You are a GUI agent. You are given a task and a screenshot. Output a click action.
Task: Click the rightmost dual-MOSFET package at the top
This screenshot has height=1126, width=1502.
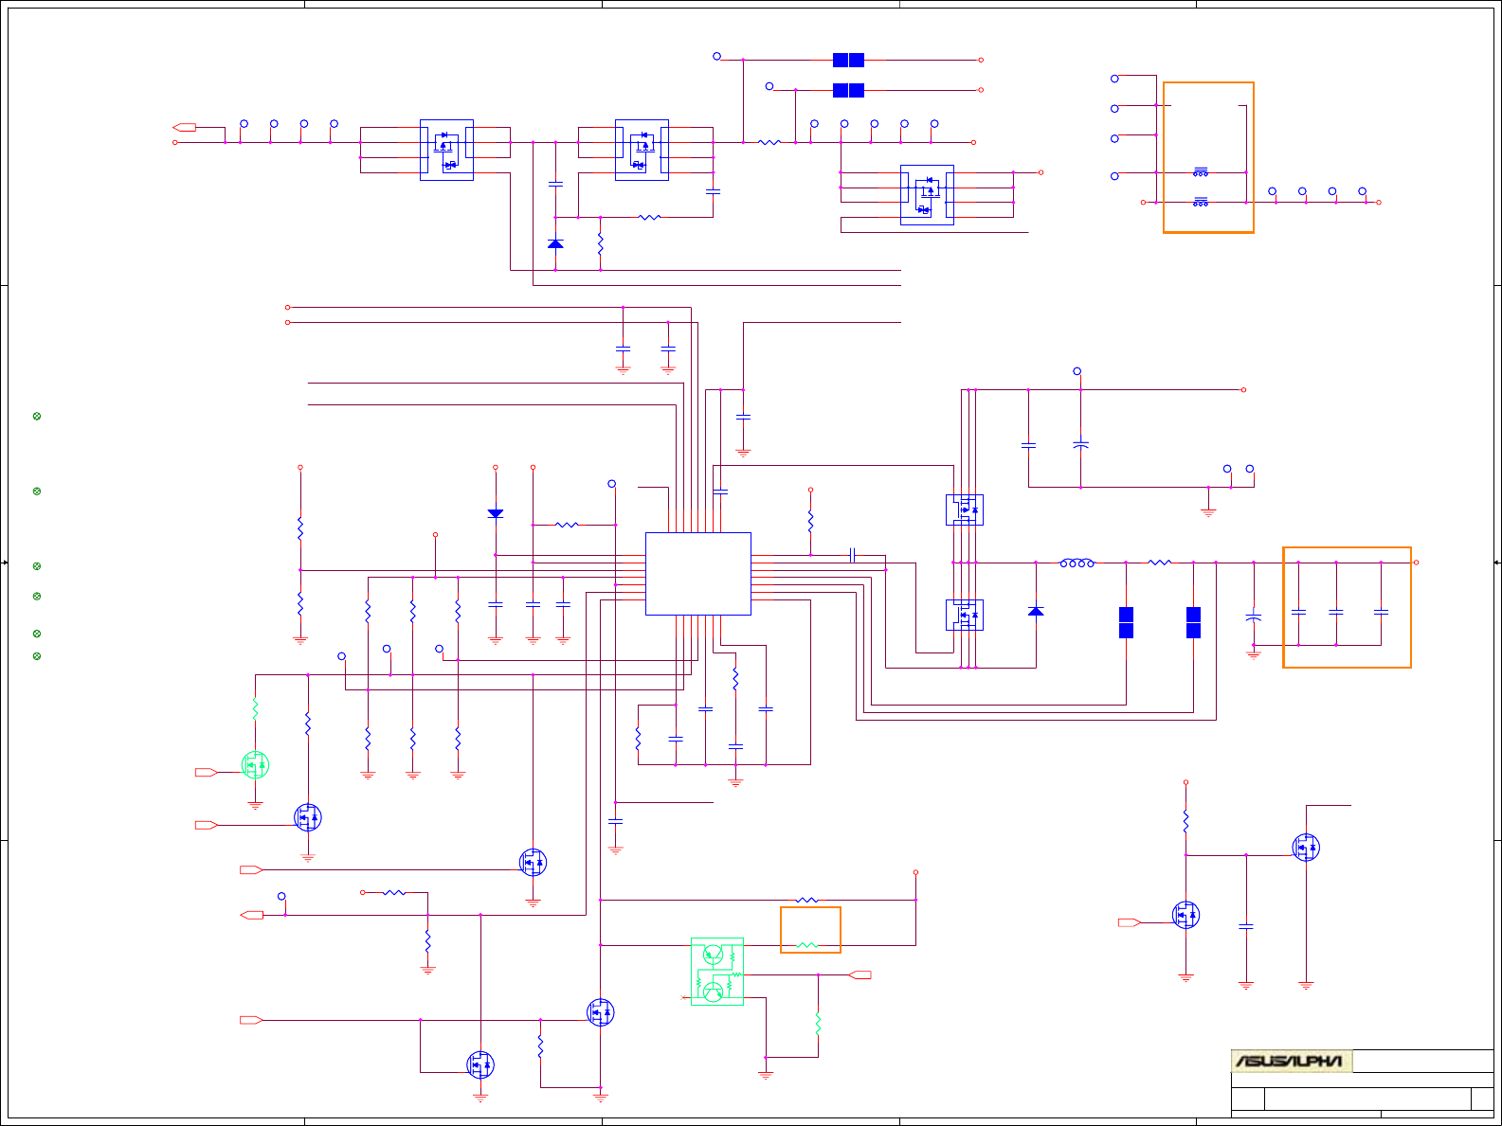click(927, 194)
